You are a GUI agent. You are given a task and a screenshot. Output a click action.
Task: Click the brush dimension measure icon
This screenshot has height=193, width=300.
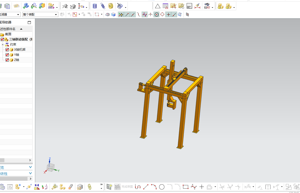(197, 6)
